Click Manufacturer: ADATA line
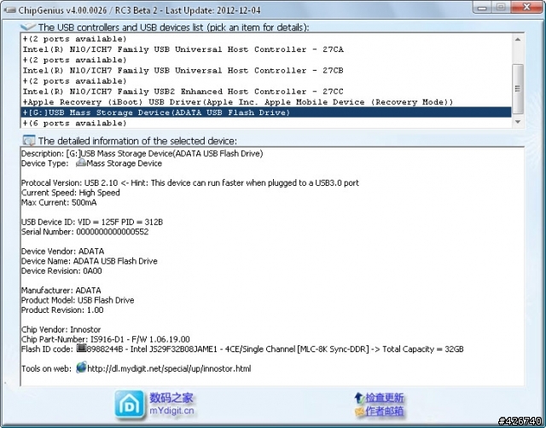The height and width of the screenshot is (428, 546). [x=61, y=290]
